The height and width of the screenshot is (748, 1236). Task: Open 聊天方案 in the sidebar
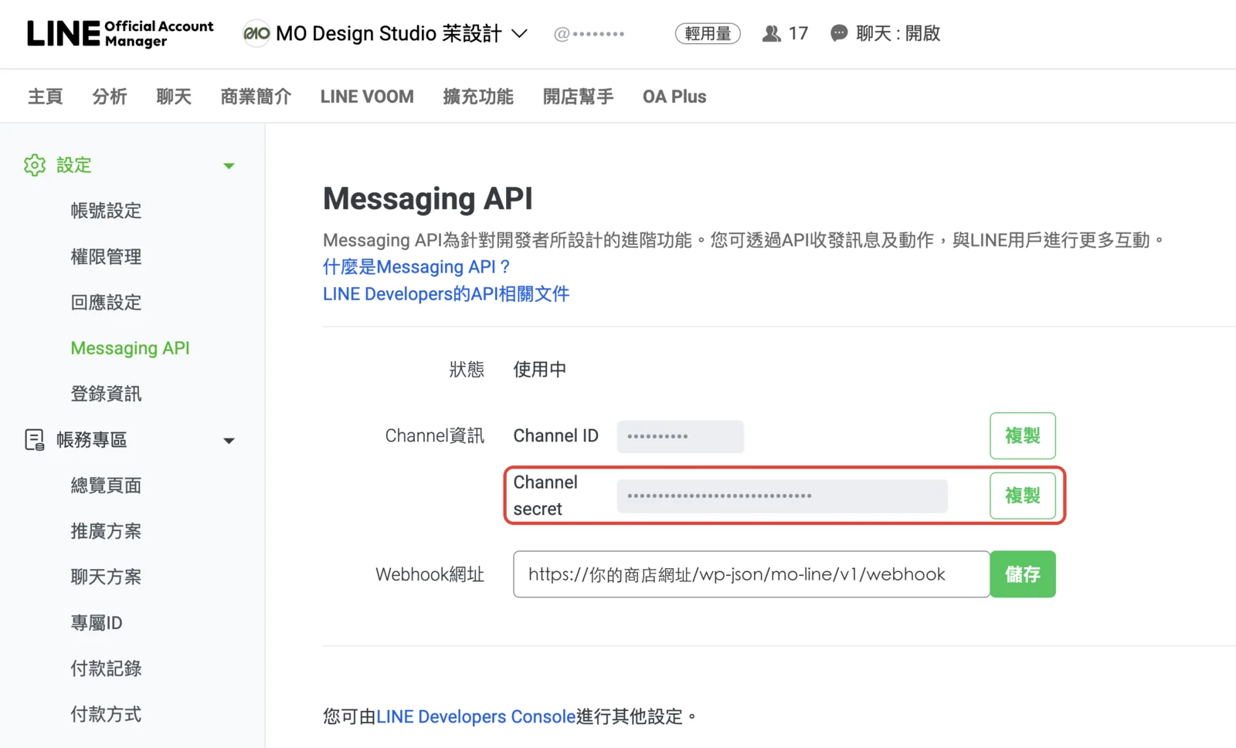pyautogui.click(x=106, y=577)
